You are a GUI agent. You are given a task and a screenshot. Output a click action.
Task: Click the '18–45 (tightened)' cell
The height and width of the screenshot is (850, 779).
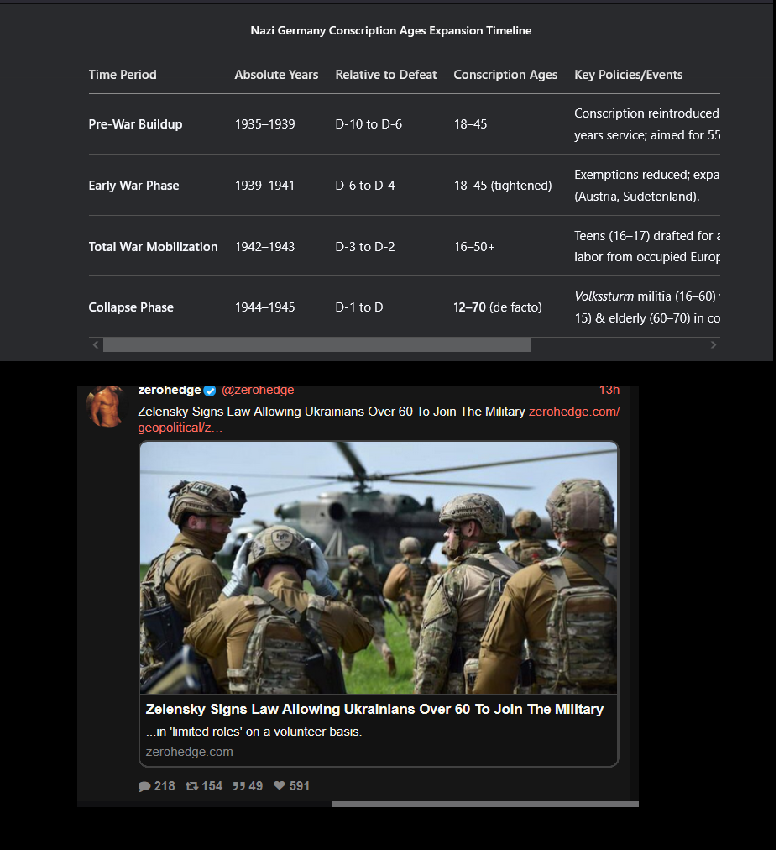click(x=503, y=186)
